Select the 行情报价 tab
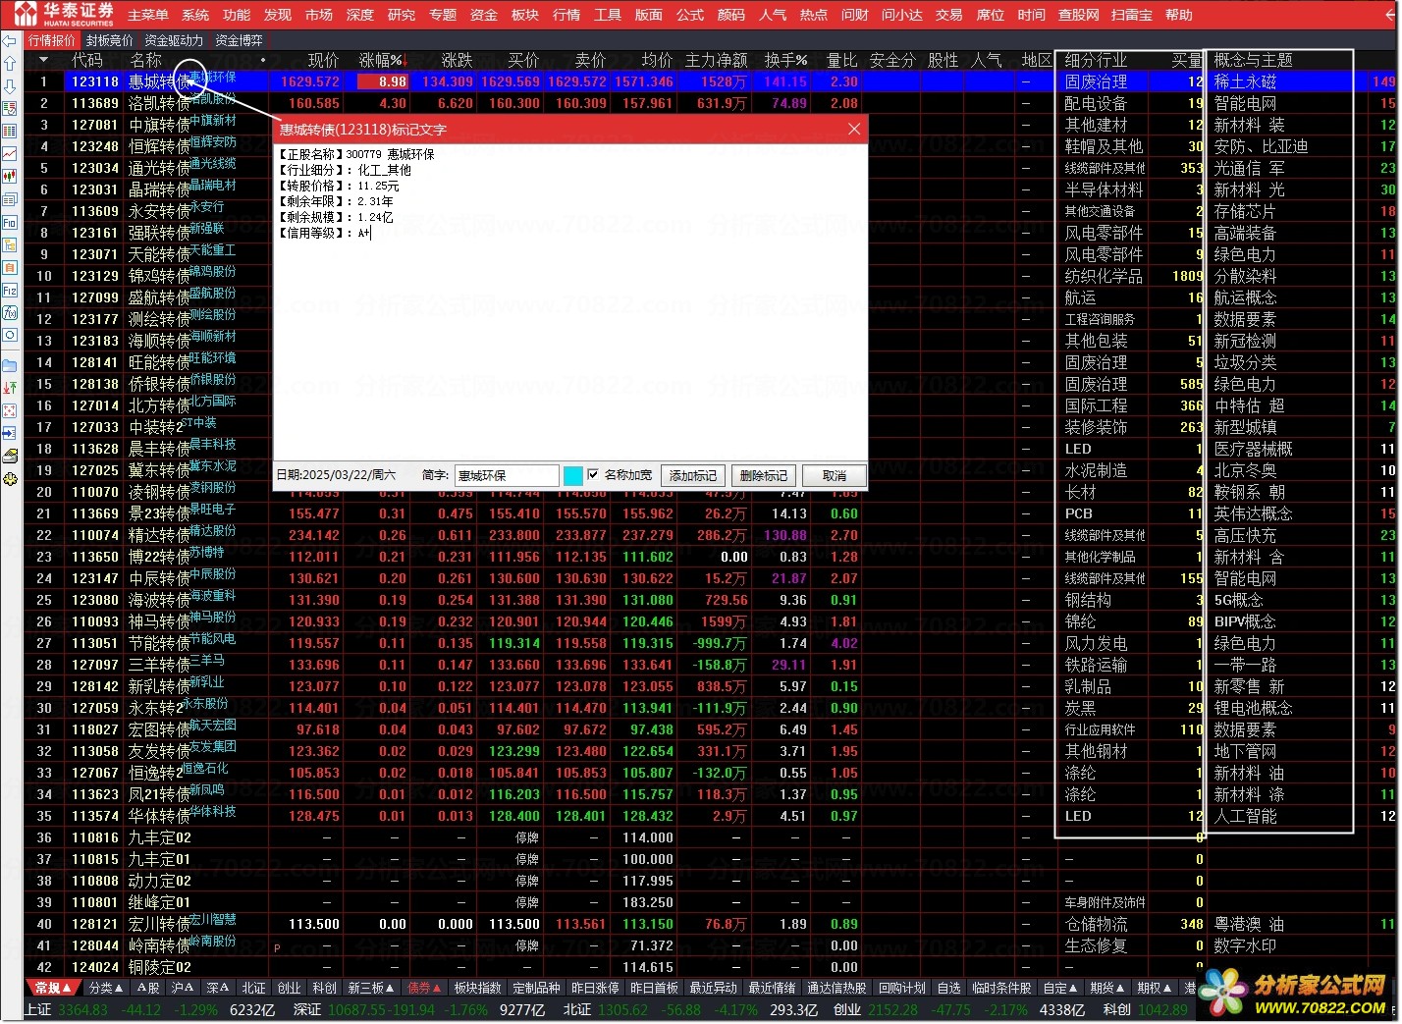This screenshot has height=1024, width=1402. coord(52,40)
